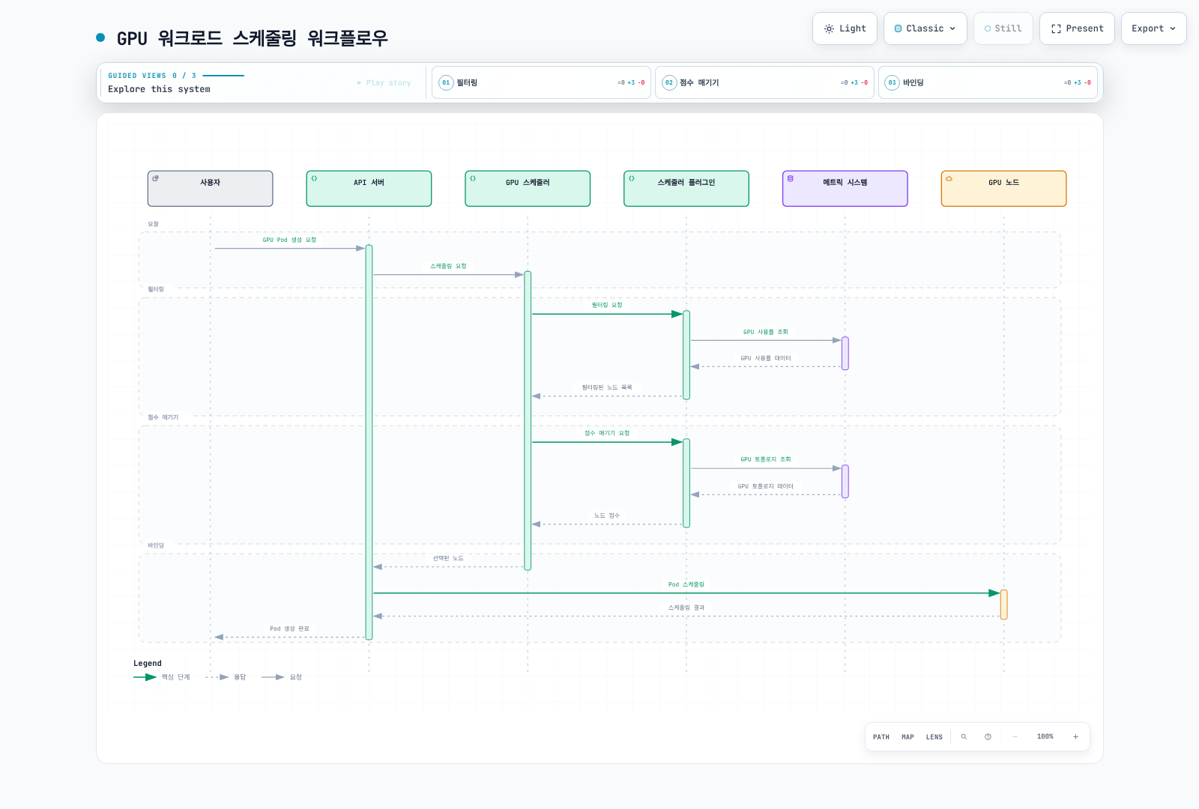This screenshot has width=1199, height=809.
Task: Click the 03 step number circle
Action: (x=892, y=82)
